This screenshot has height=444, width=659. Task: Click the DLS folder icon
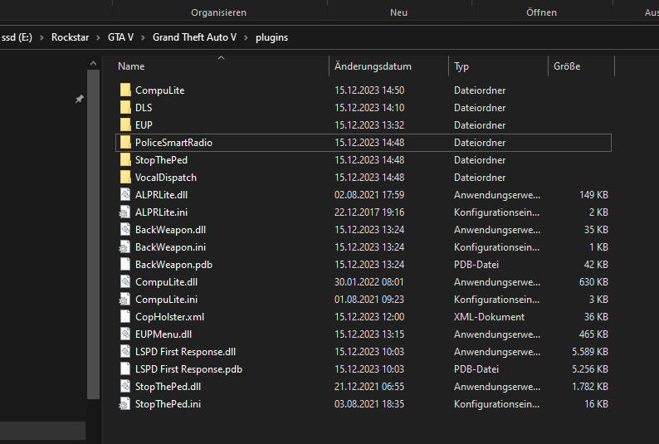pyautogui.click(x=125, y=107)
